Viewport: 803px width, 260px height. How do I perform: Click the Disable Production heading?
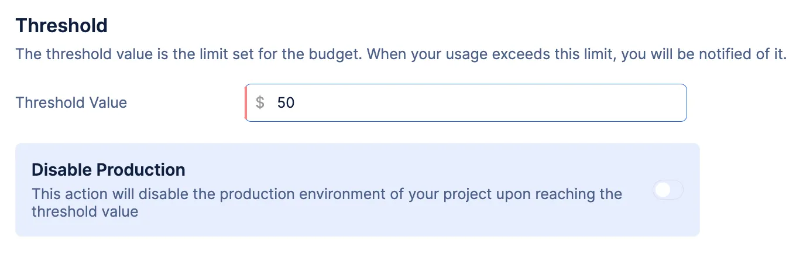108,170
